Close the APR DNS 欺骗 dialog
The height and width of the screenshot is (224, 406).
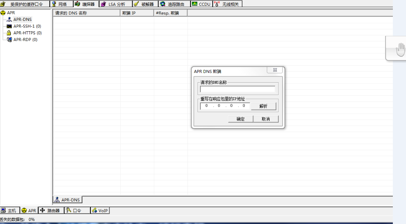click(275, 70)
